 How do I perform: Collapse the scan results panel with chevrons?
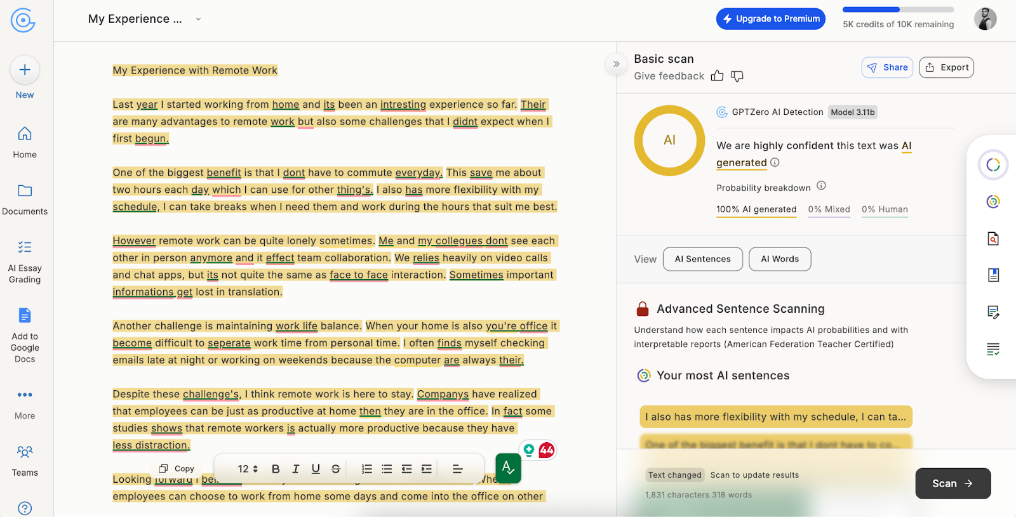[x=616, y=64]
